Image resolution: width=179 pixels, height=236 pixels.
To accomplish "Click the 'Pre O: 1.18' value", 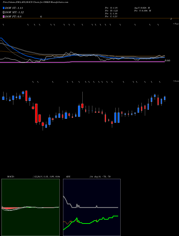I will point(111,8).
